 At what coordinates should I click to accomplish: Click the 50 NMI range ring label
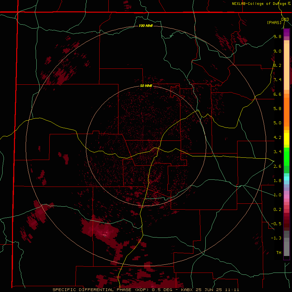146,86
